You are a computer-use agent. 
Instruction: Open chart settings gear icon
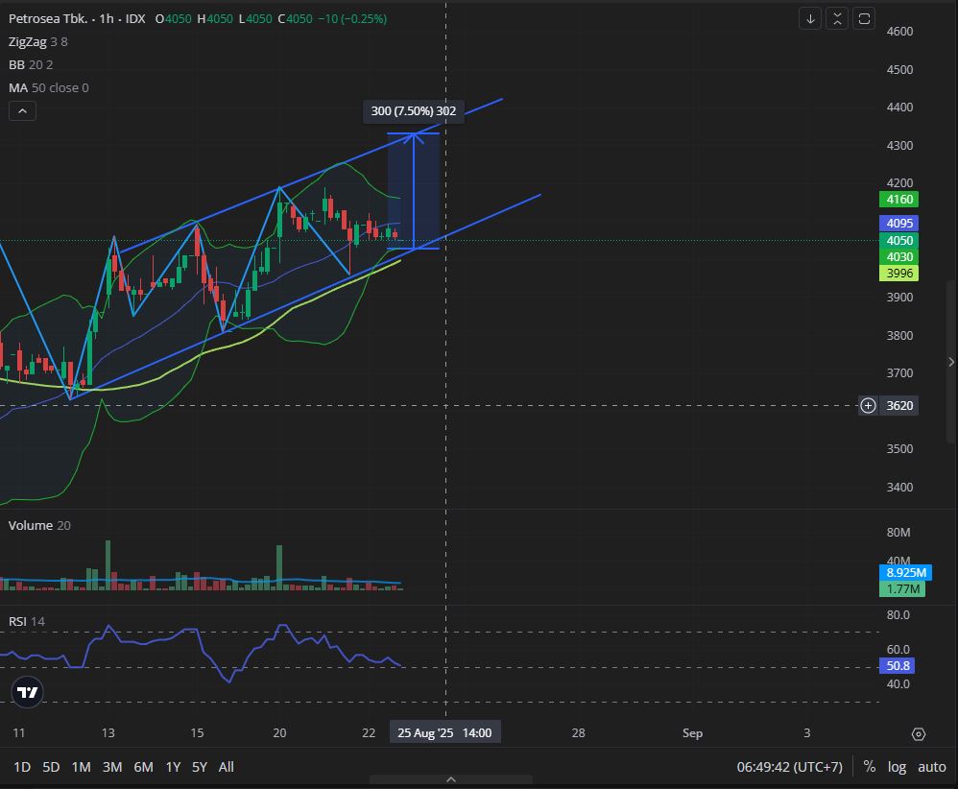tap(919, 734)
